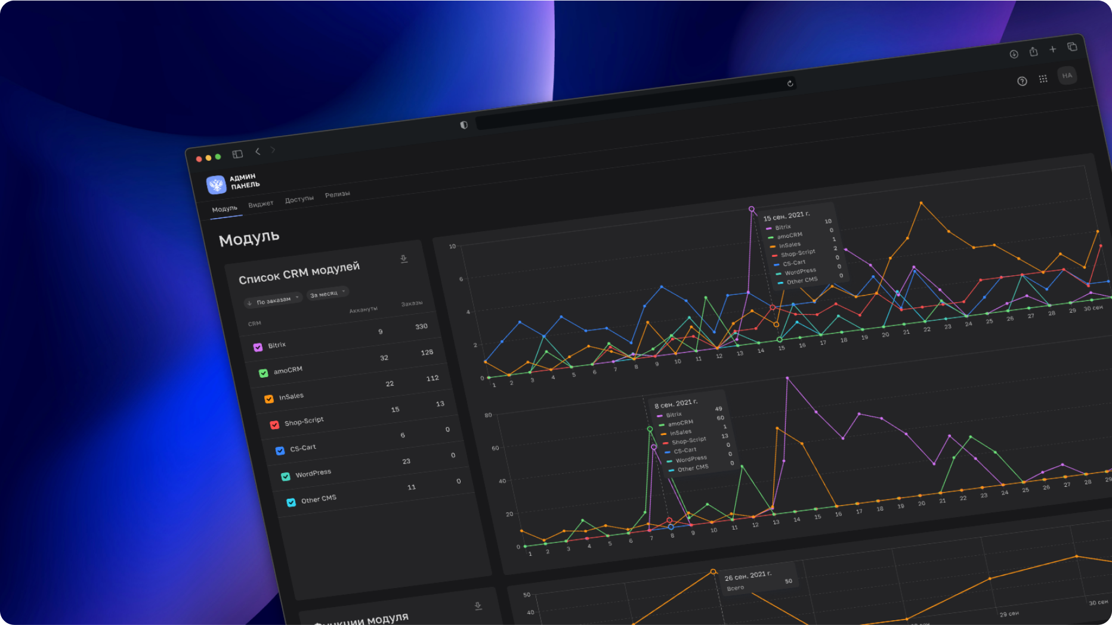This screenshot has height=625, width=1112.
Task: Open the Доступы tab
Action: tap(299, 199)
